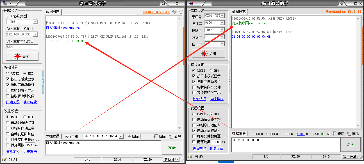This screenshot has height=164, width=364.
Task: Click 复位计数 in the NetAssist status bar
Action: [x=171, y=159]
